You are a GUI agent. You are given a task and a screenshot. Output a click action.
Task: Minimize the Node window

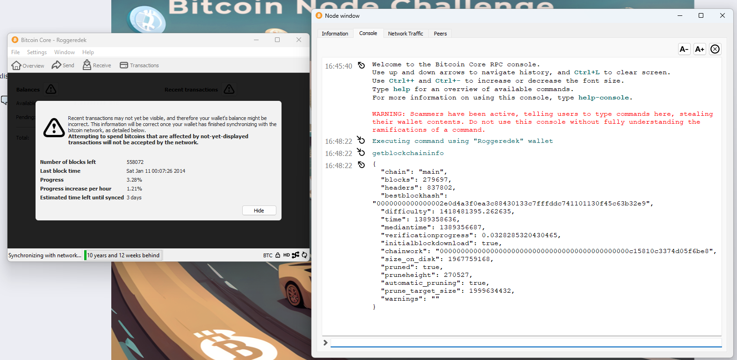click(x=679, y=15)
